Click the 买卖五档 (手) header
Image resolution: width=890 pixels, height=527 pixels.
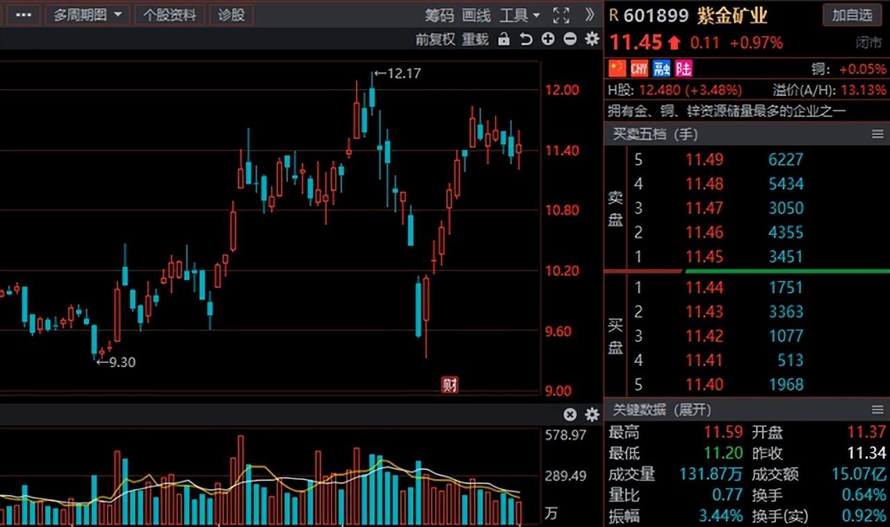click(655, 134)
